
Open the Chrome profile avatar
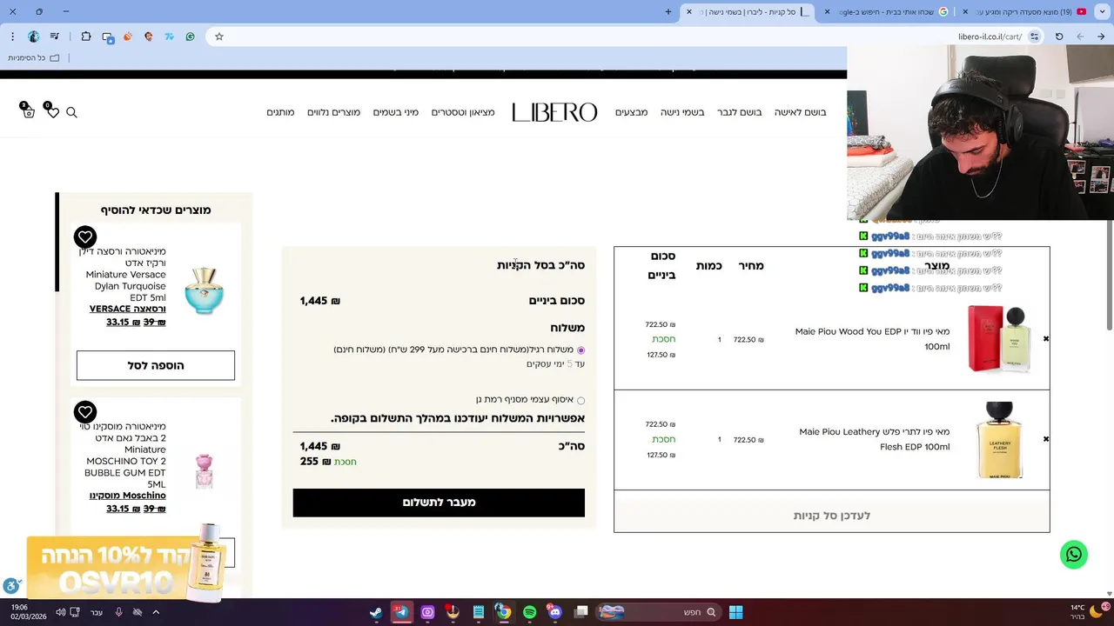[x=33, y=37]
